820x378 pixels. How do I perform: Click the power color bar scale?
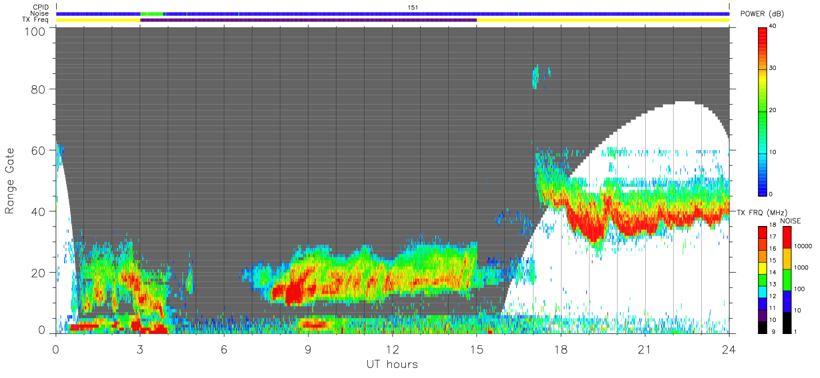pyautogui.click(x=762, y=111)
